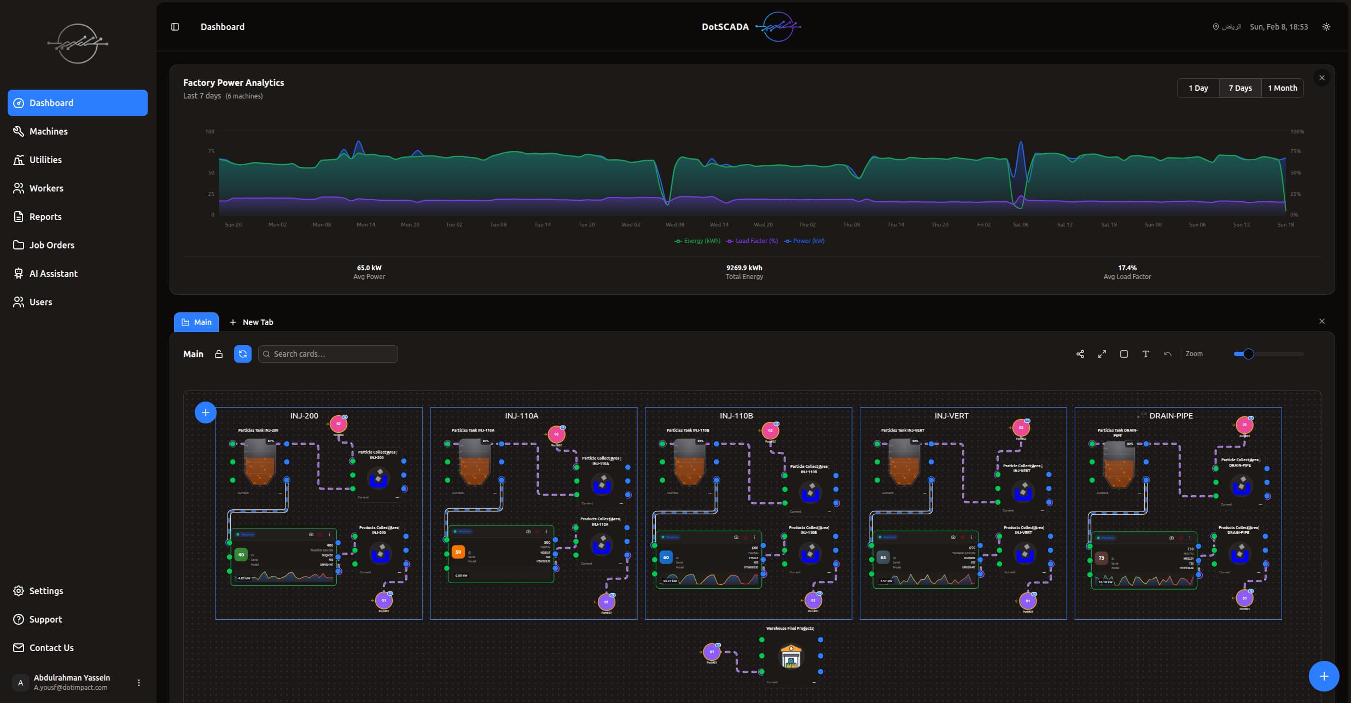Open Job Orders from the sidebar
The image size is (1351, 703).
coord(52,245)
